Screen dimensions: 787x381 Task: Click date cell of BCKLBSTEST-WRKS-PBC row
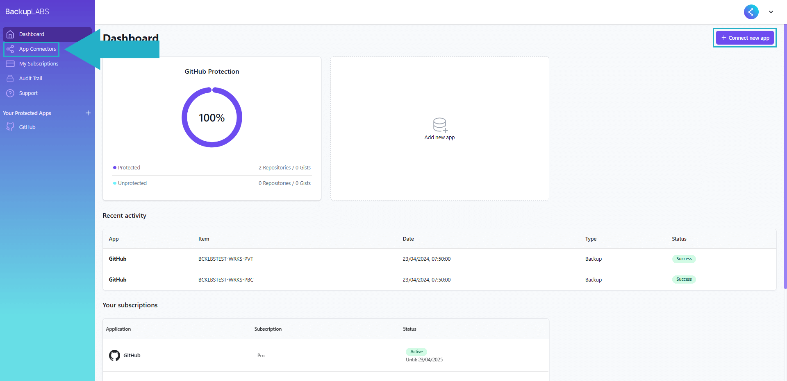(x=427, y=280)
